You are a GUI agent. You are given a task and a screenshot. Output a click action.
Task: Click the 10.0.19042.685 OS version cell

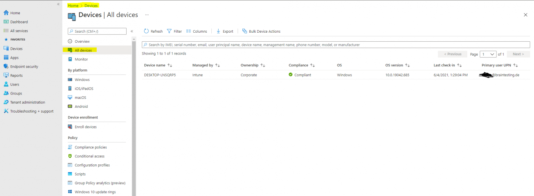pyautogui.click(x=397, y=75)
